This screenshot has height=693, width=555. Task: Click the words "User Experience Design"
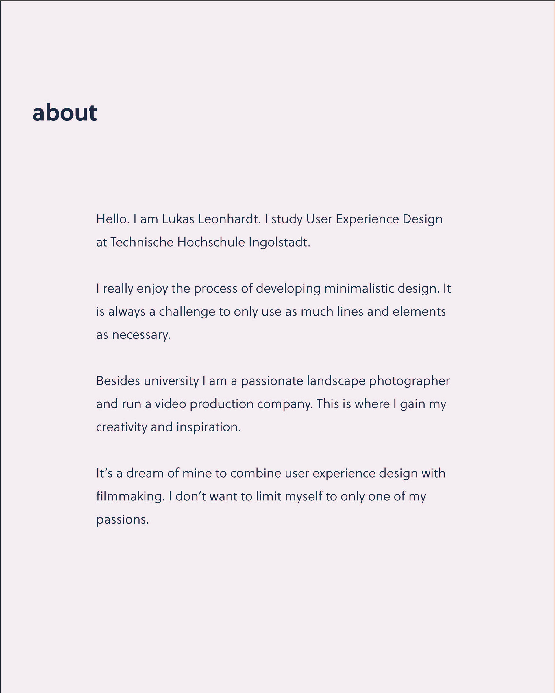(x=374, y=219)
